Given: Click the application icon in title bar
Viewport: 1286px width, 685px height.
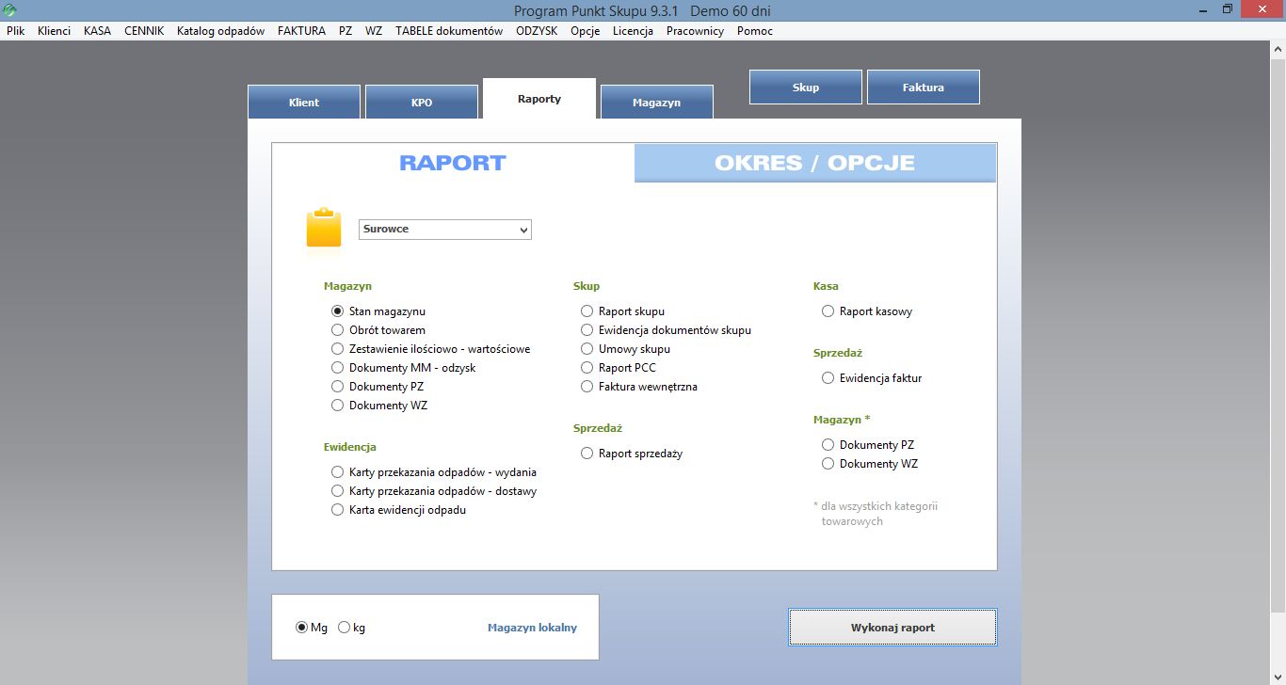Looking at the screenshot, I should [10, 10].
